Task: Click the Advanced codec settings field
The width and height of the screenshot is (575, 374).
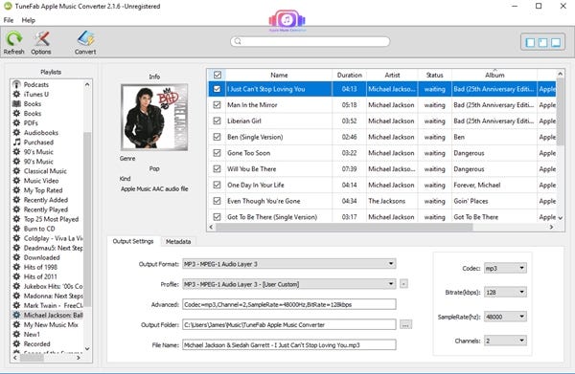Action: coord(289,304)
